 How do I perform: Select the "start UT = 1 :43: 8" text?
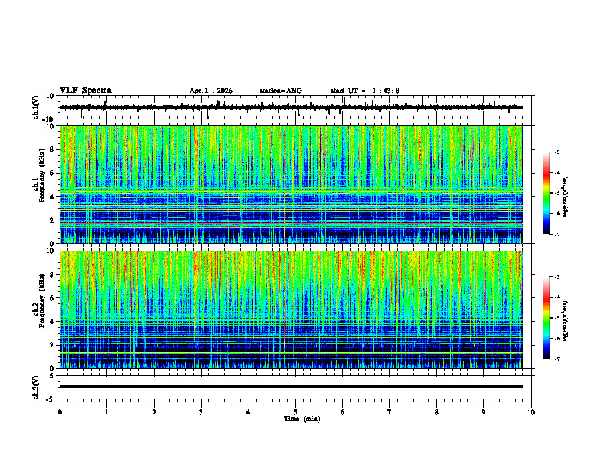(365, 91)
